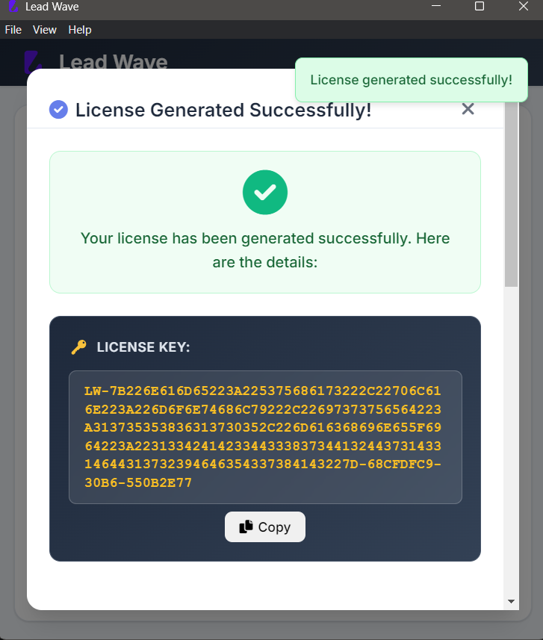Open the File menu
Screen dimensions: 543x640
point(13,30)
